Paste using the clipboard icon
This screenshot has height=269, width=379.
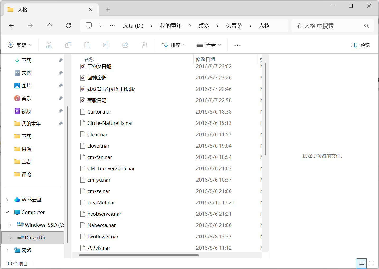click(87, 45)
